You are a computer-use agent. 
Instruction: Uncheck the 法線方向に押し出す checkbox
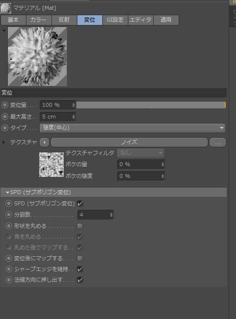(80, 280)
